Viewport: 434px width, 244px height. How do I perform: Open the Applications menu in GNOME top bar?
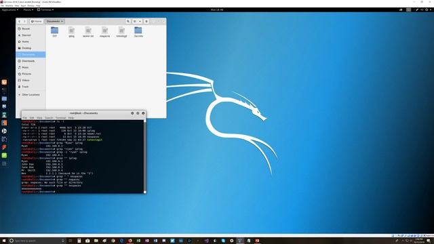click(x=10, y=9)
